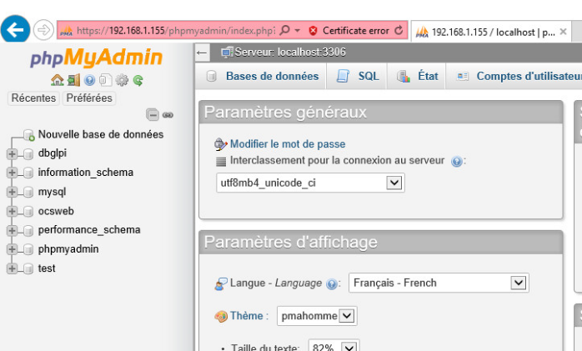Close the 192.168.1.155 browser tab
582x351 pixels.
pyautogui.click(x=563, y=32)
